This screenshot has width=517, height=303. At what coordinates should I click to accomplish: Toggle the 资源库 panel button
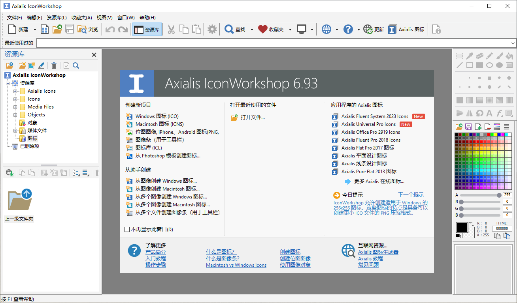147,29
